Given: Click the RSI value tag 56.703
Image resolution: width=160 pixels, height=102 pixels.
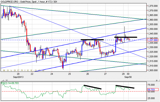Looking at the screenshot, I should click(153, 90).
